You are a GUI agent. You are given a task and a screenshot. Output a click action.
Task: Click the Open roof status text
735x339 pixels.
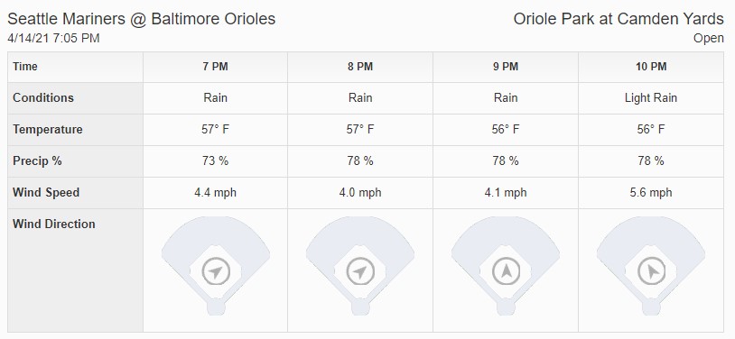pos(709,39)
